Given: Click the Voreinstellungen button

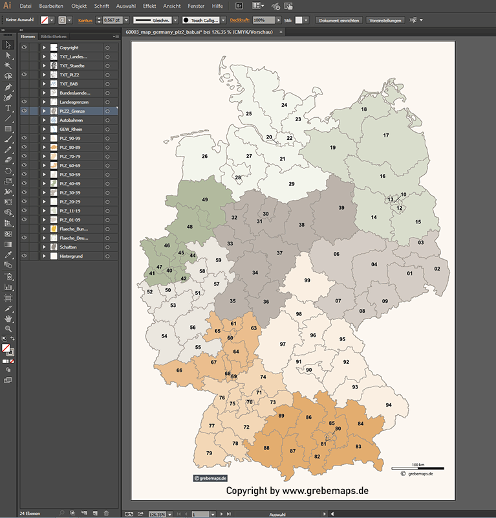Looking at the screenshot, I should click(x=385, y=21).
